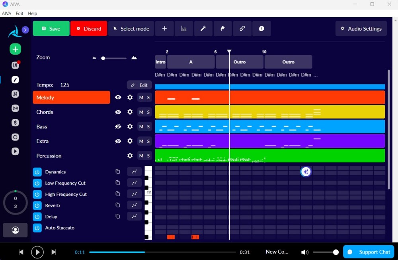
Task: Toggle the Low Frequency Cut power switch
Action: [37, 183]
